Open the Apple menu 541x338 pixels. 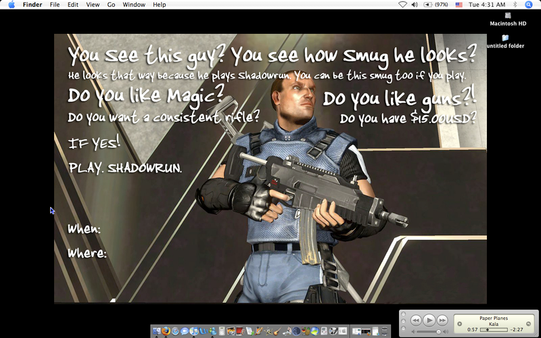pyautogui.click(x=11, y=5)
